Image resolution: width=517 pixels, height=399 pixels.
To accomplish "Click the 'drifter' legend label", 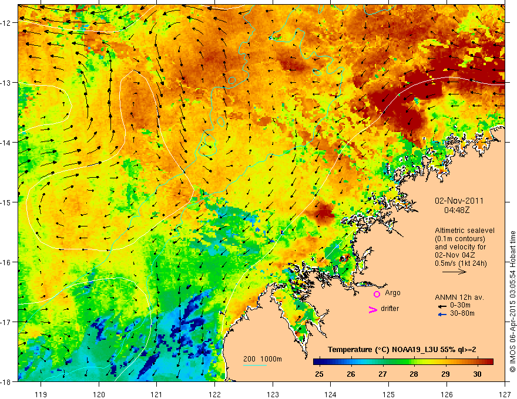I will (390, 309).
